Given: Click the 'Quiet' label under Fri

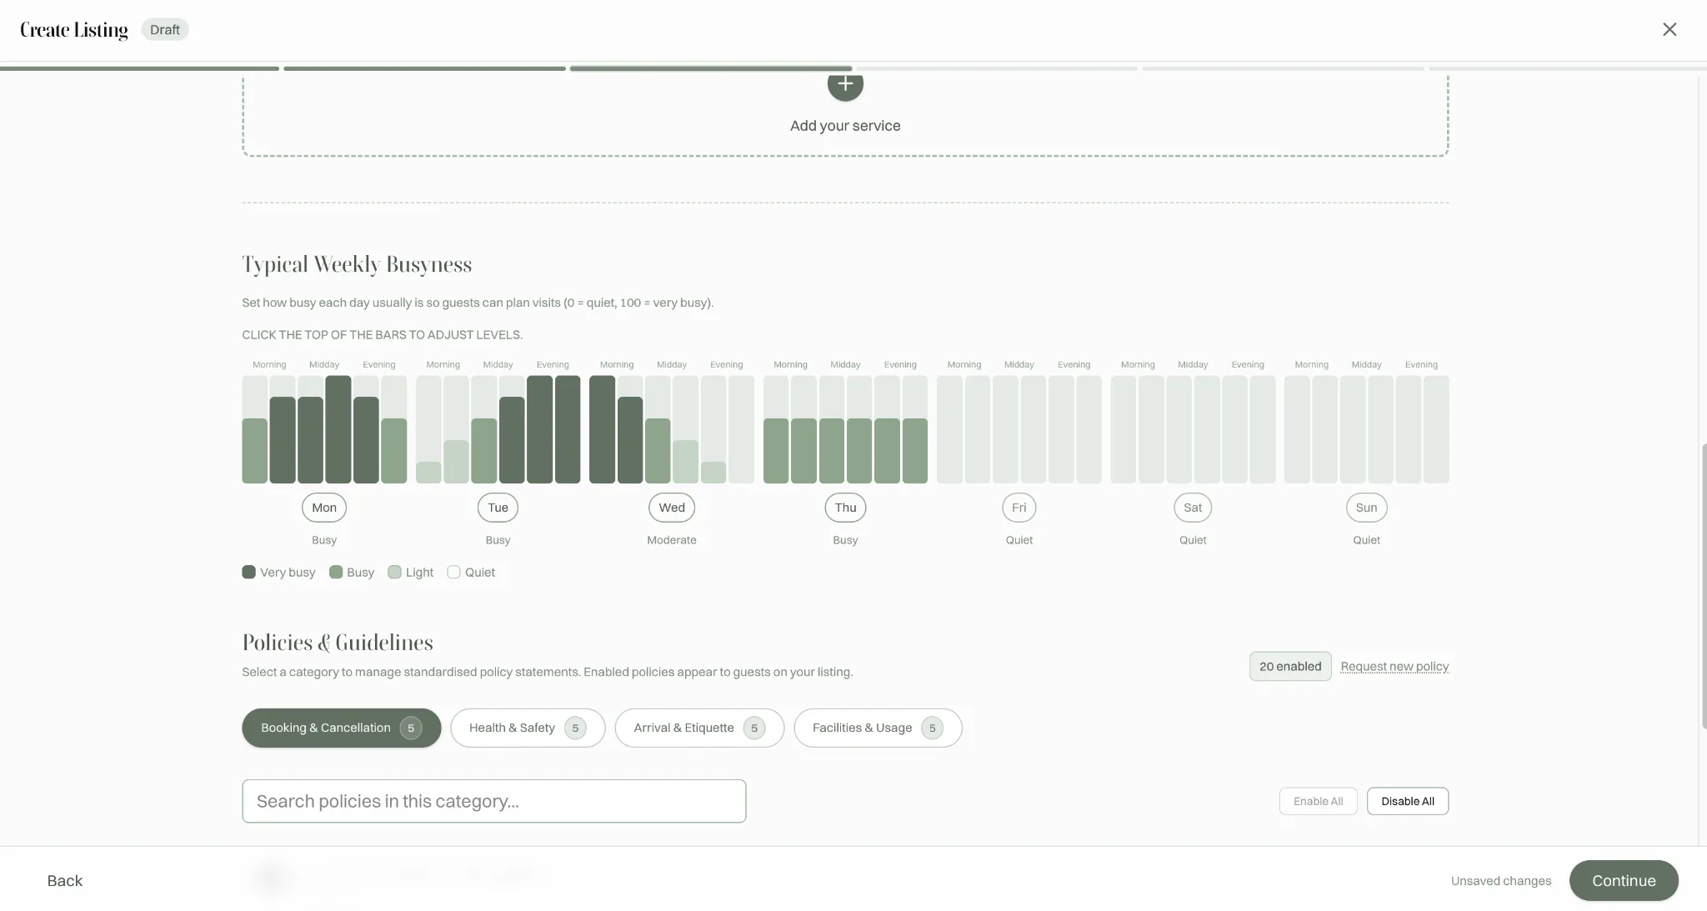Looking at the screenshot, I should (1019, 540).
